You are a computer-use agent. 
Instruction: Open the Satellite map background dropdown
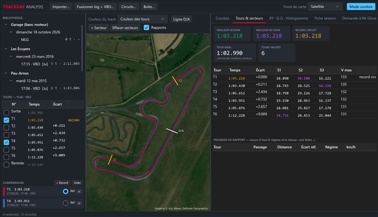pyautogui.click(x=325, y=7)
